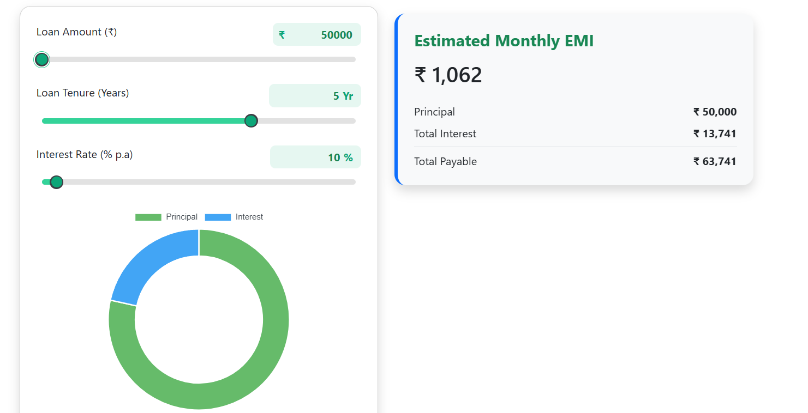Click the green Principal legend color box

point(148,217)
